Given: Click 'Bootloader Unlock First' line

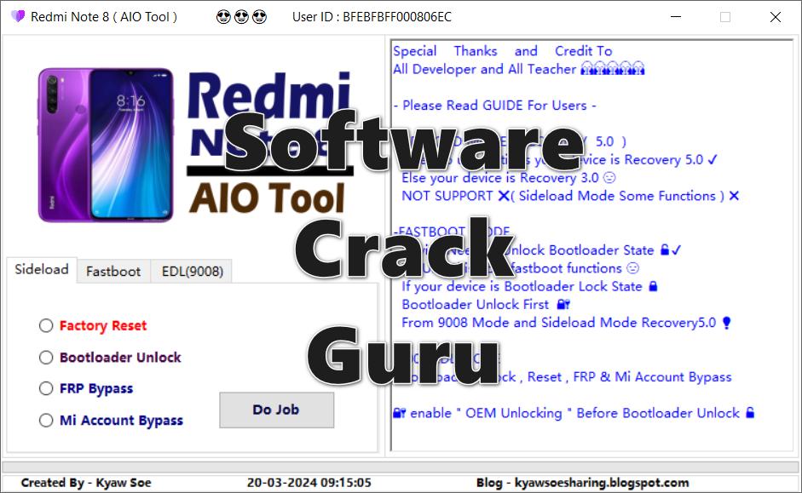Looking at the screenshot, I should 486,305.
